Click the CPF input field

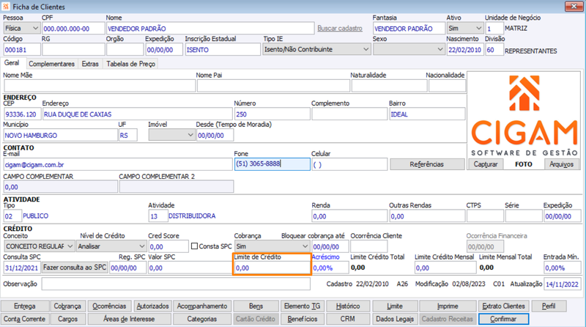(x=73, y=29)
